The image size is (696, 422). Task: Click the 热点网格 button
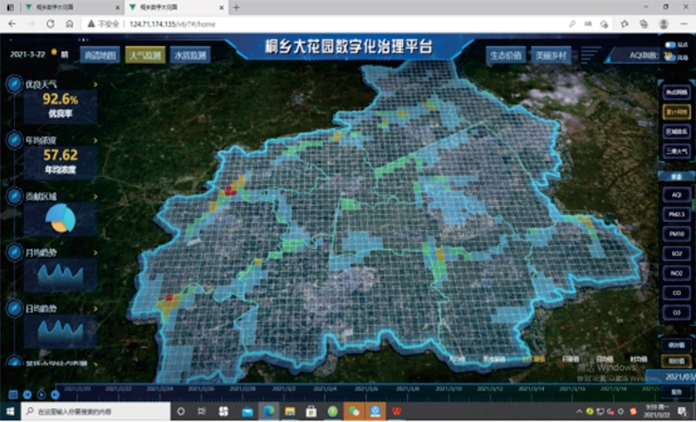(676, 93)
